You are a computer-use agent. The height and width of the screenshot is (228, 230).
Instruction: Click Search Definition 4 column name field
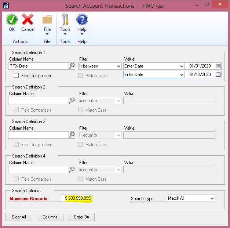click(39, 170)
